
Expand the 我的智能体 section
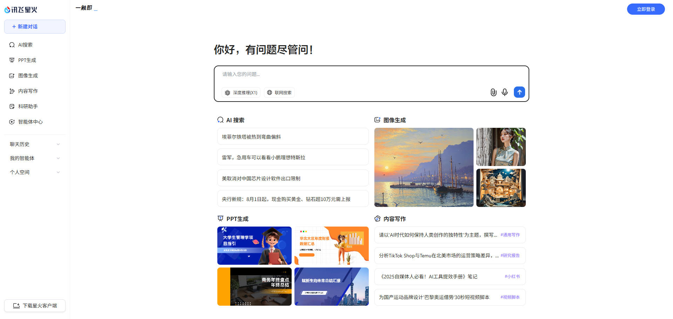tap(35, 158)
